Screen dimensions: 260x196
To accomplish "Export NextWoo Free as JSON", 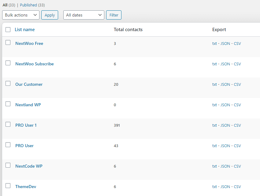I will [x=225, y=44].
